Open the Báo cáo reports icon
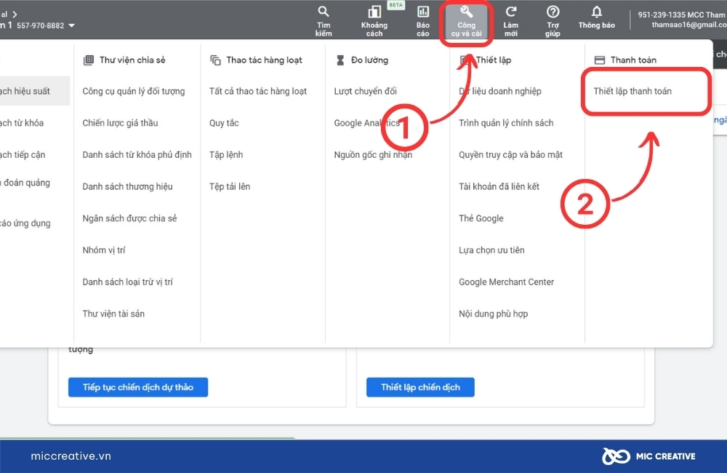Screen dimensions: 727x473 click(x=423, y=12)
